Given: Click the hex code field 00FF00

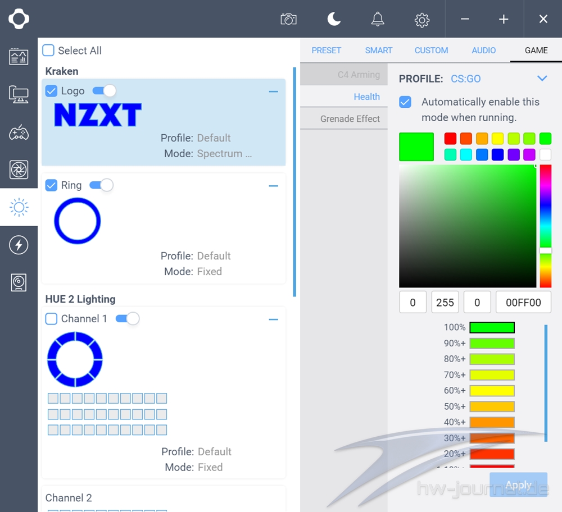Looking at the screenshot, I should (523, 302).
